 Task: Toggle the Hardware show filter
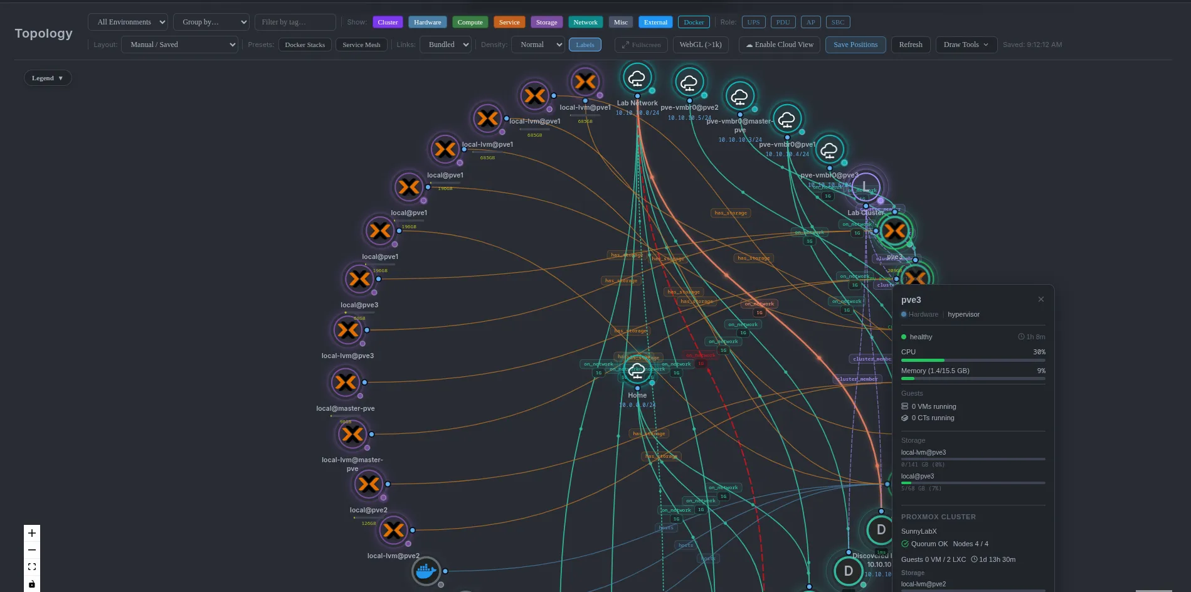428,22
